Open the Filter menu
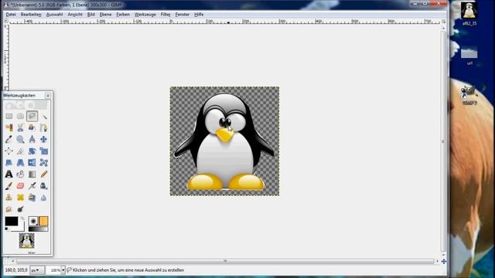The height and width of the screenshot is (278, 495). pos(166,15)
